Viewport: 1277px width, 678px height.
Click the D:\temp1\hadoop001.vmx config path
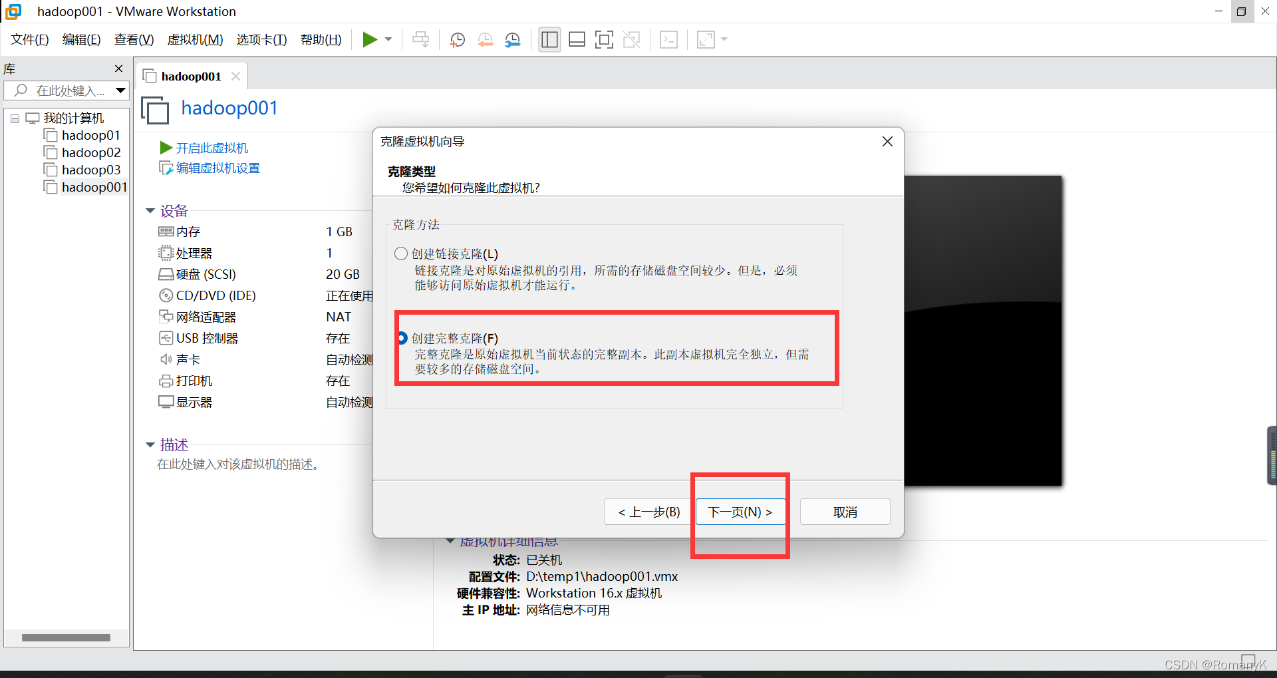pos(602,576)
